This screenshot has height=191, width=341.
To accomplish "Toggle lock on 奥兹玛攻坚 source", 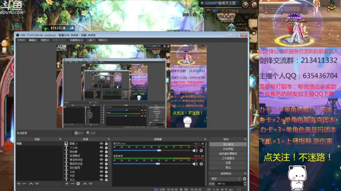I will click(106, 163).
